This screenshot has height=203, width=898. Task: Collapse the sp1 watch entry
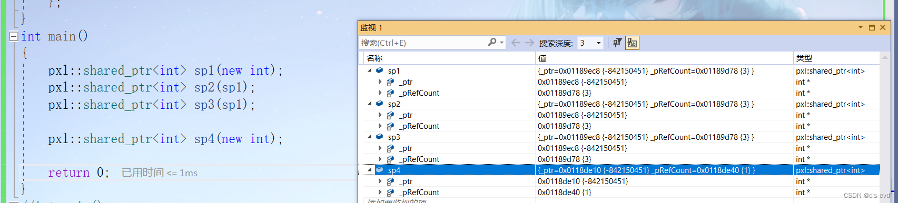pos(369,70)
